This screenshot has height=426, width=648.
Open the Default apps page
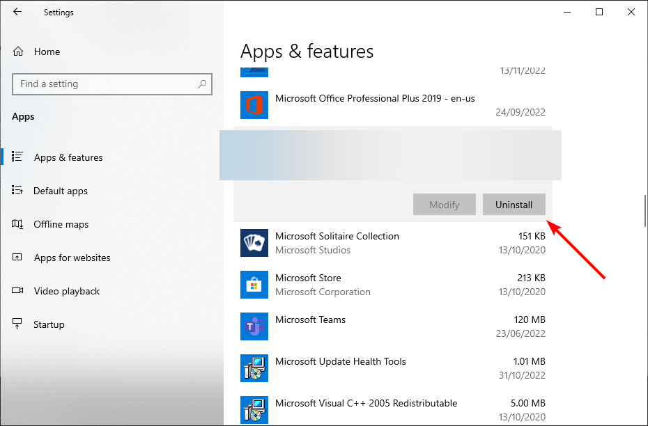pos(61,191)
